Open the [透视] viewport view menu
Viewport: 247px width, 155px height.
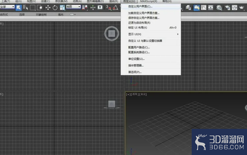[x=135, y=94]
